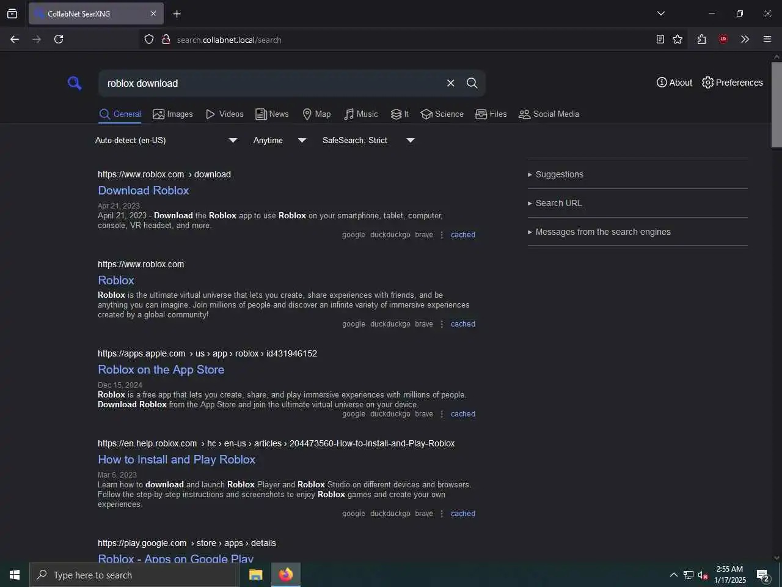782x587 pixels.
Task: Open the three-dot menu for Download Roblox result
Action: point(442,235)
